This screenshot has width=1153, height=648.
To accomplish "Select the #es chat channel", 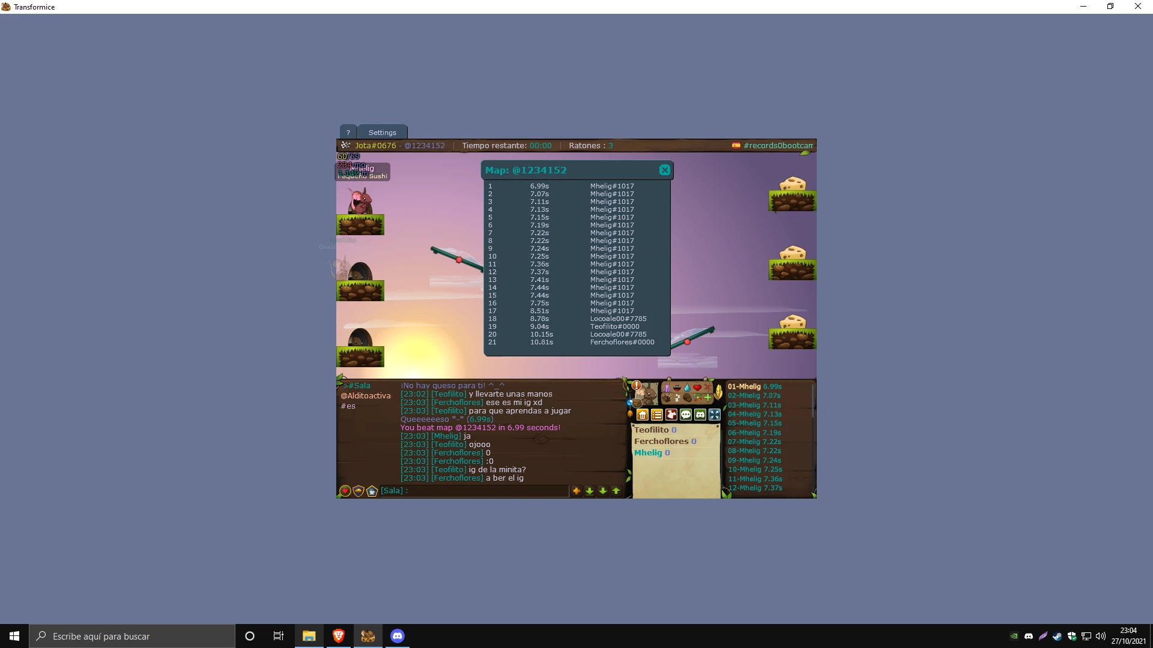I will click(348, 406).
